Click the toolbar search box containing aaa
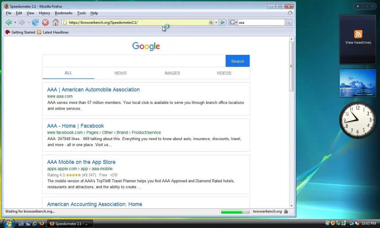Image resolution: width=380 pixels, height=228 pixels. click(x=261, y=22)
